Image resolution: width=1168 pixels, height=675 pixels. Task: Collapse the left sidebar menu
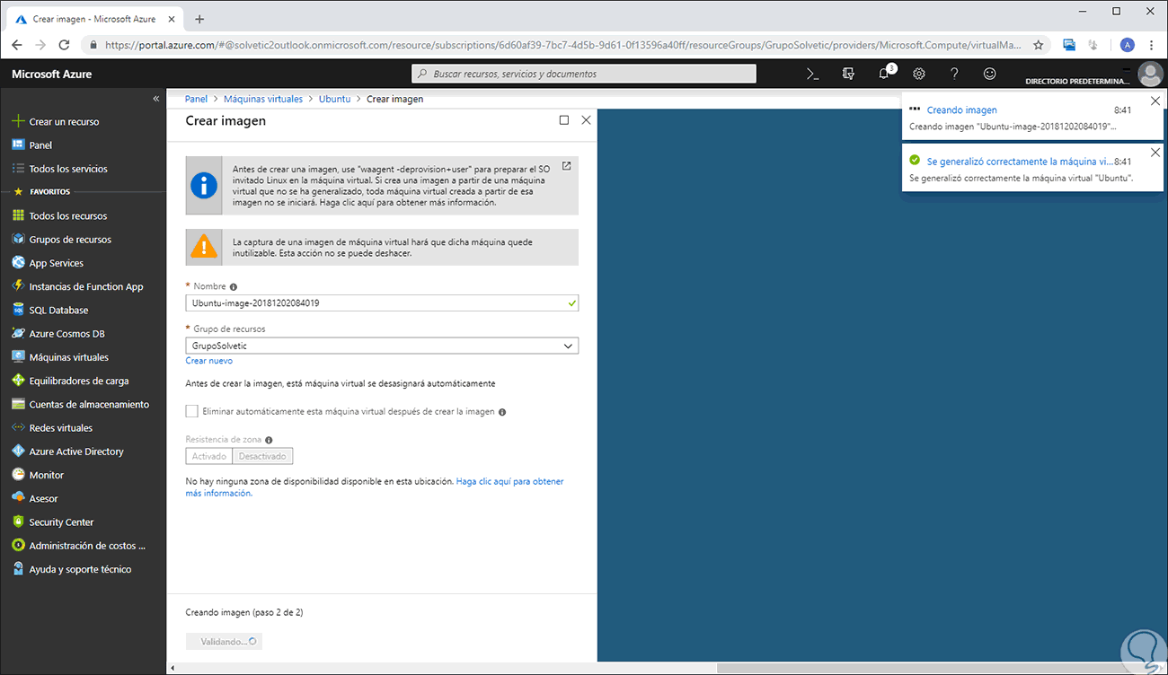click(x=156, y=99)
